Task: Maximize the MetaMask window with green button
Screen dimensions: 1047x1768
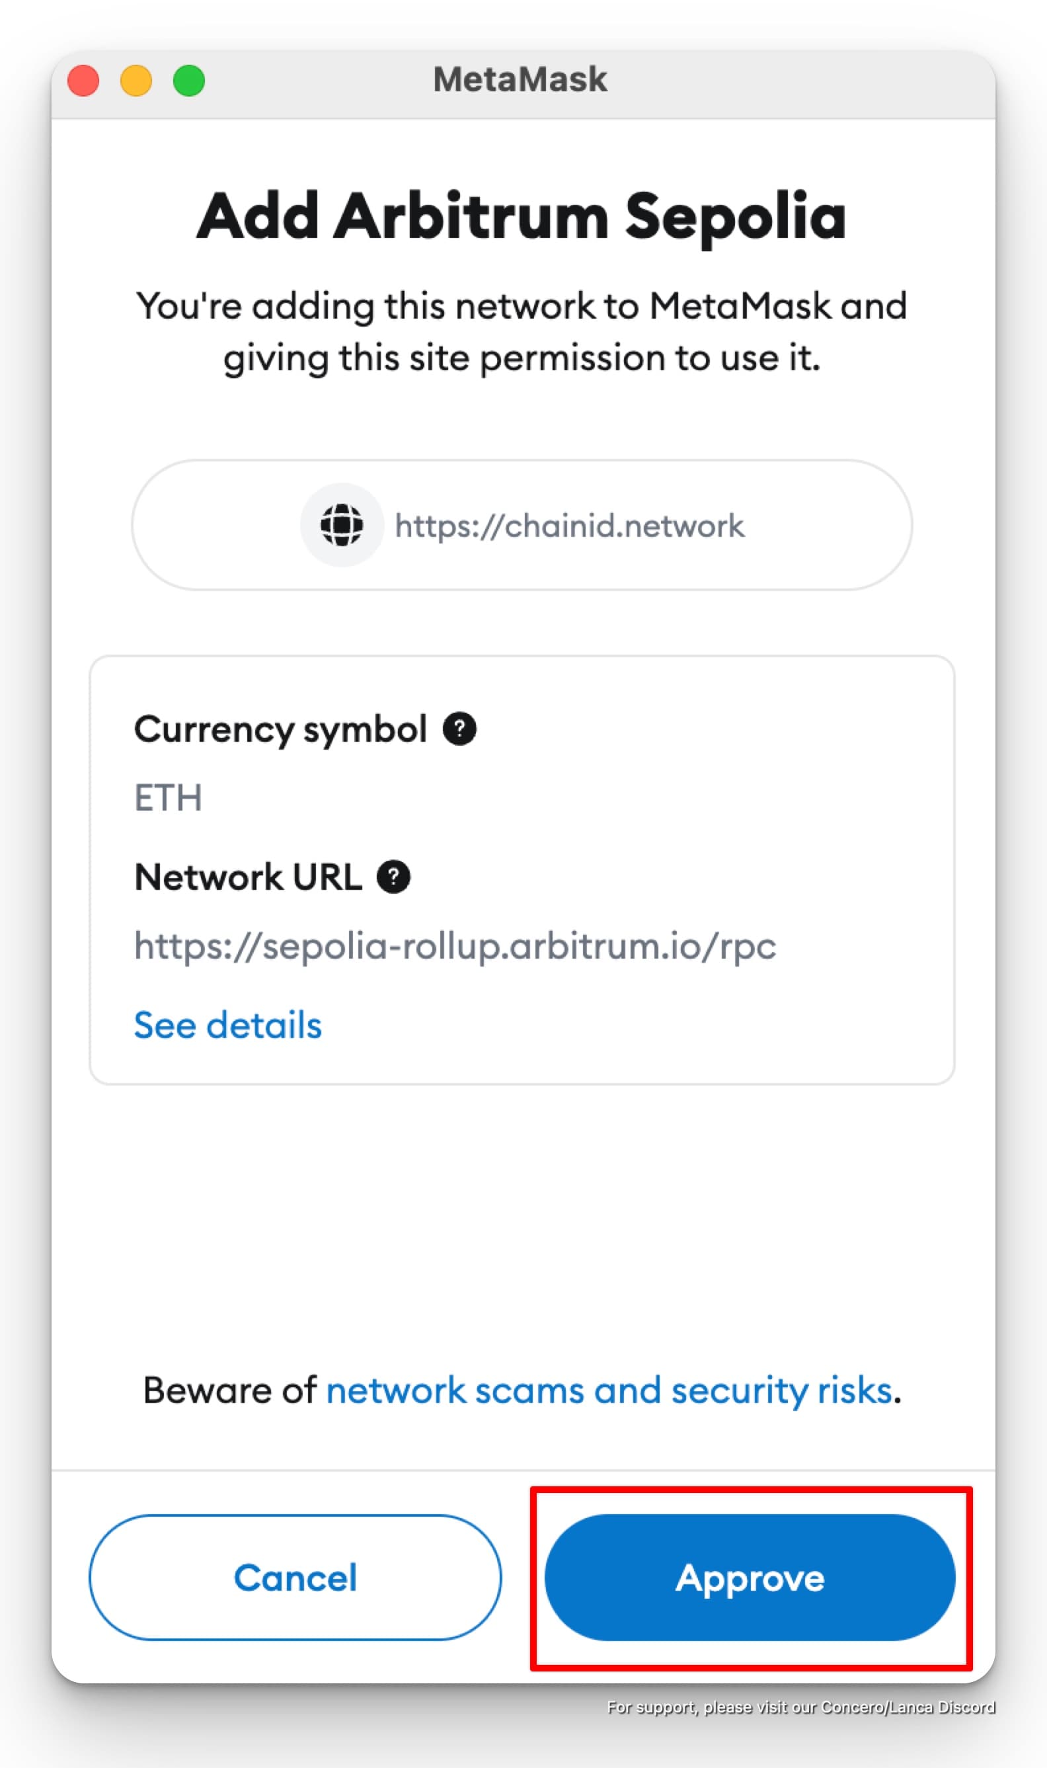Action: (189, 81)
